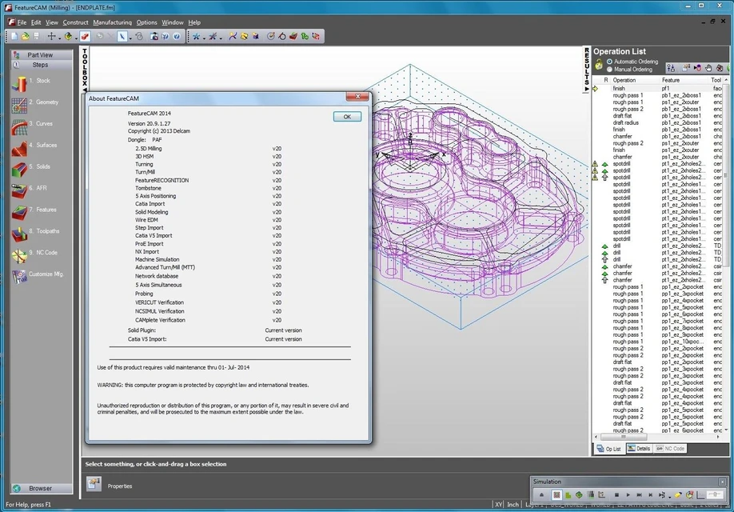Screen dimensions: 734x512
Task: Switch to the NC Code tab
Action: [x=670, y=448]
